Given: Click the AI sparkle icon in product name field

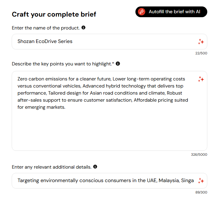Looking at the screenshot, I should point(201,41).
